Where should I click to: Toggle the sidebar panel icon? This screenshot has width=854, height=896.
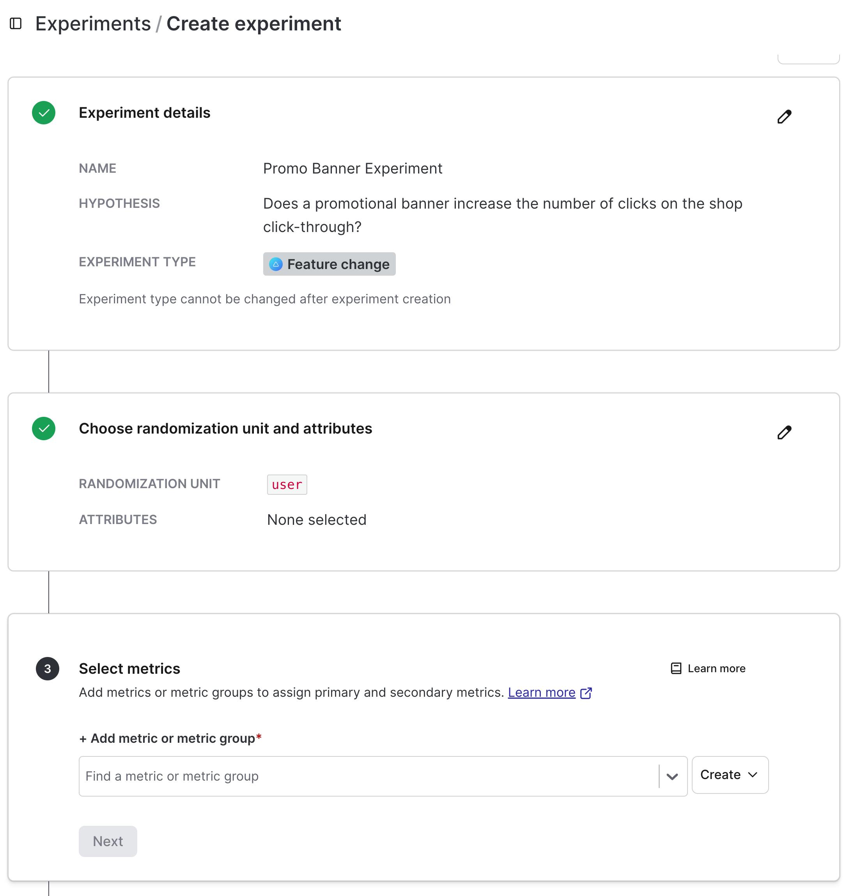click(x=16, y=23)
